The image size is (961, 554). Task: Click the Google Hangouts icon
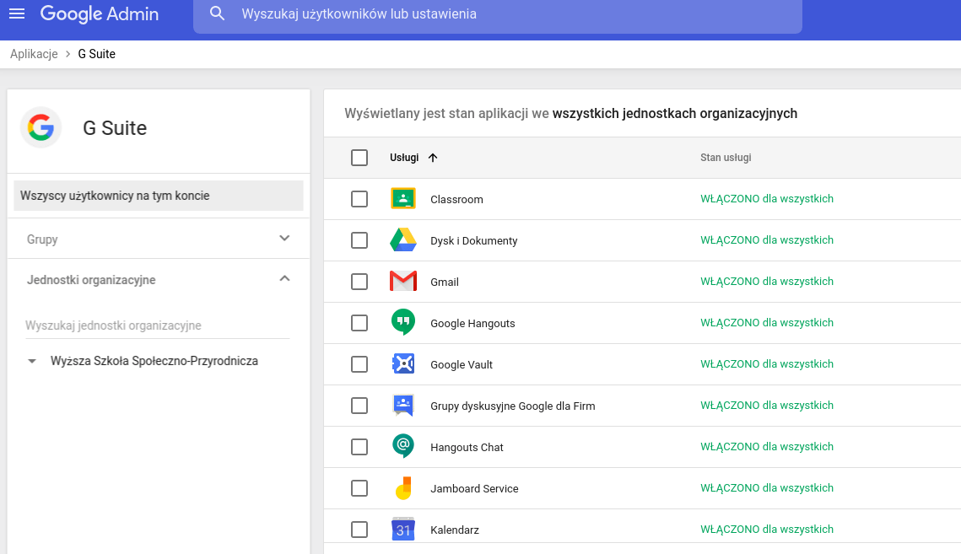click(x=403, y=323)
